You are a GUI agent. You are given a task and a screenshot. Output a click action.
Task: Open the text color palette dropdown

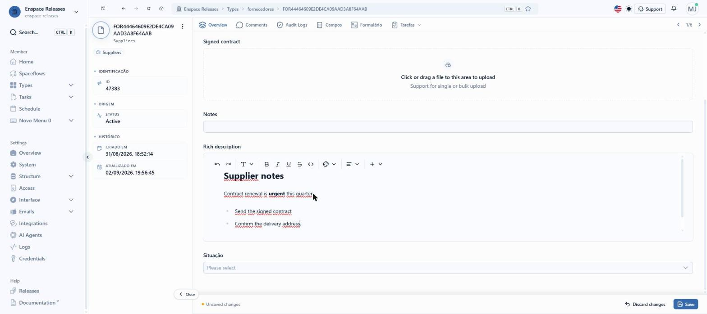[x=330, y=164]
